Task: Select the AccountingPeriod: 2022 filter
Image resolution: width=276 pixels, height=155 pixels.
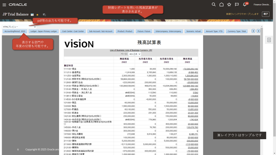Action: (x=15, y=31)
